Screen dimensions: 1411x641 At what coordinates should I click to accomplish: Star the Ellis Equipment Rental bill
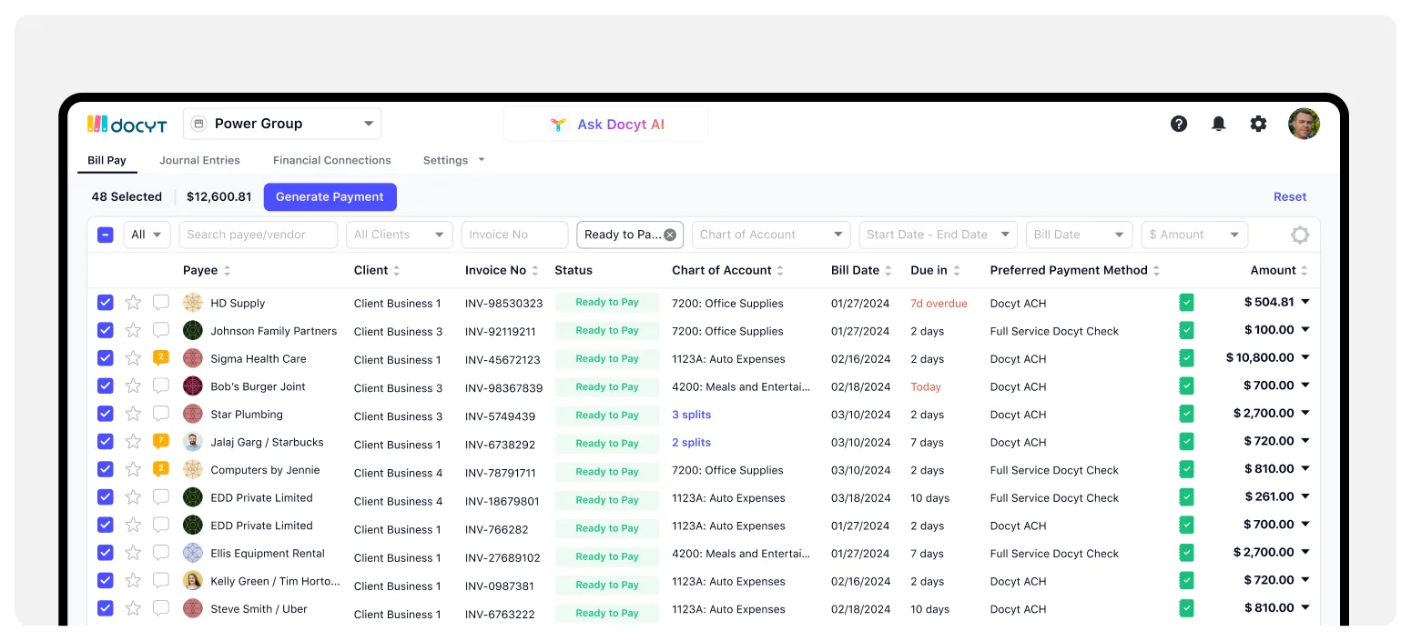(133, 553)
